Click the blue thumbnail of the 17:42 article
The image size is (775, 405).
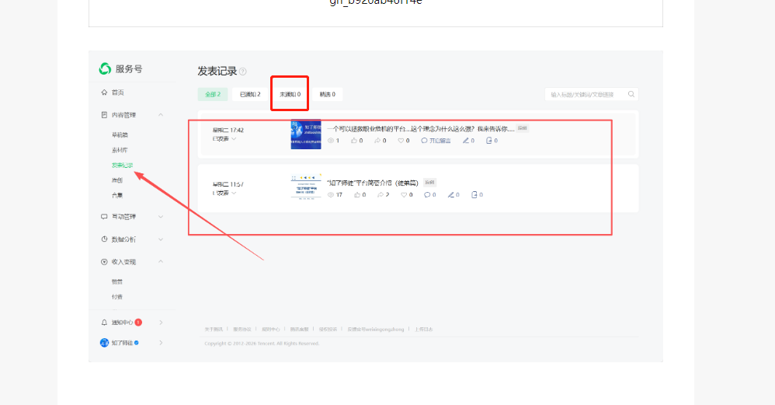[306, 134]
